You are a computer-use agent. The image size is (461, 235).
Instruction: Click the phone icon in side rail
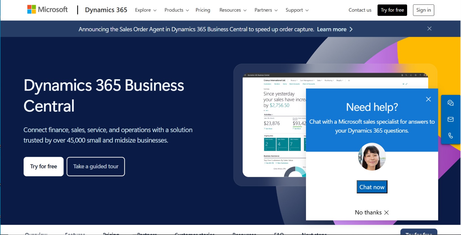(451, 135)
